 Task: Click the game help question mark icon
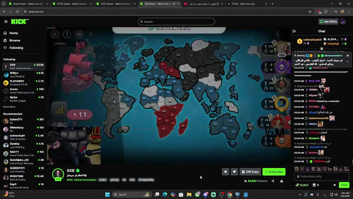(67, 34)
